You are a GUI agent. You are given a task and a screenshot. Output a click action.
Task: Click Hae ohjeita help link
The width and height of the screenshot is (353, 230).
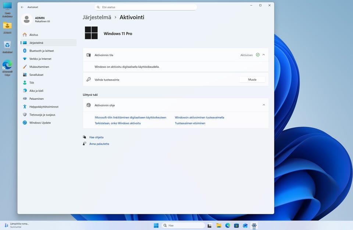96,137
